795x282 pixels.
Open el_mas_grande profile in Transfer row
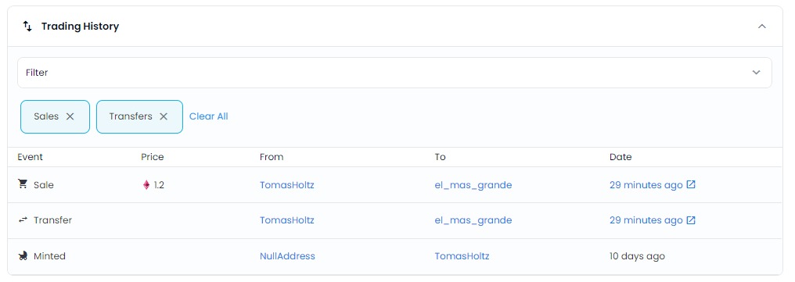click(x=473, y=220)
